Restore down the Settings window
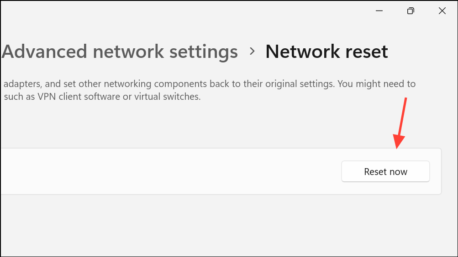 (411, 11)
